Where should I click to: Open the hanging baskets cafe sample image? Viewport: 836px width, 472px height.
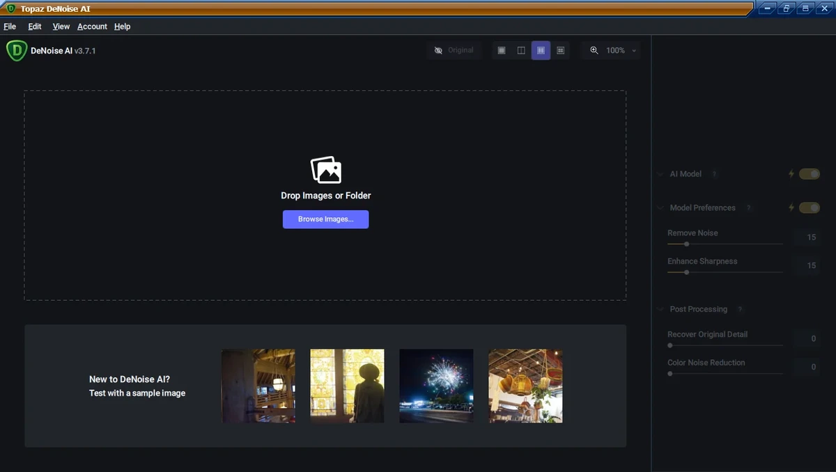pos(525,386)
